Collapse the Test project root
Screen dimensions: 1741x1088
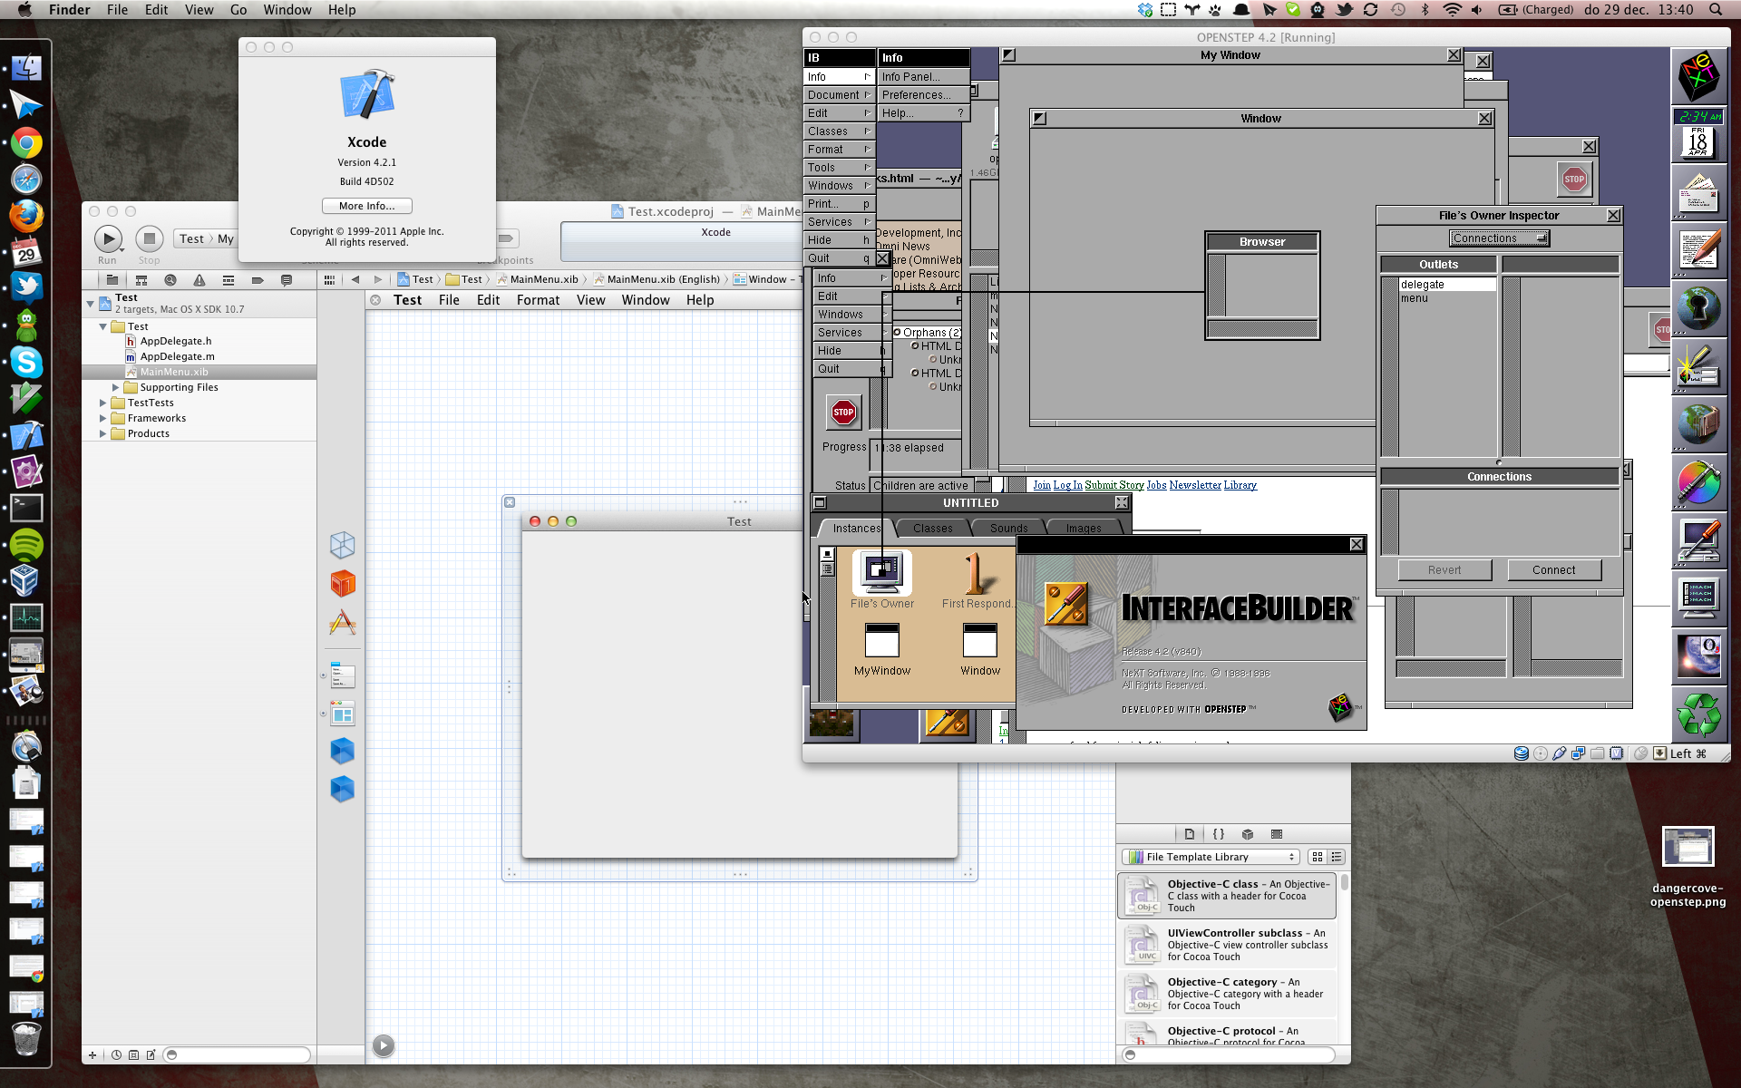(x=91, y=303)
